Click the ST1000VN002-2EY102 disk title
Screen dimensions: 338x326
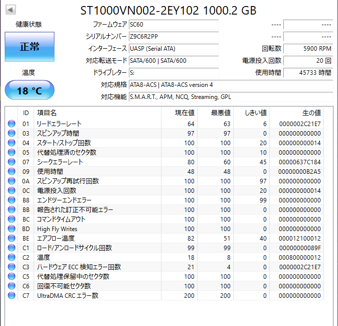tap(168, 11)
